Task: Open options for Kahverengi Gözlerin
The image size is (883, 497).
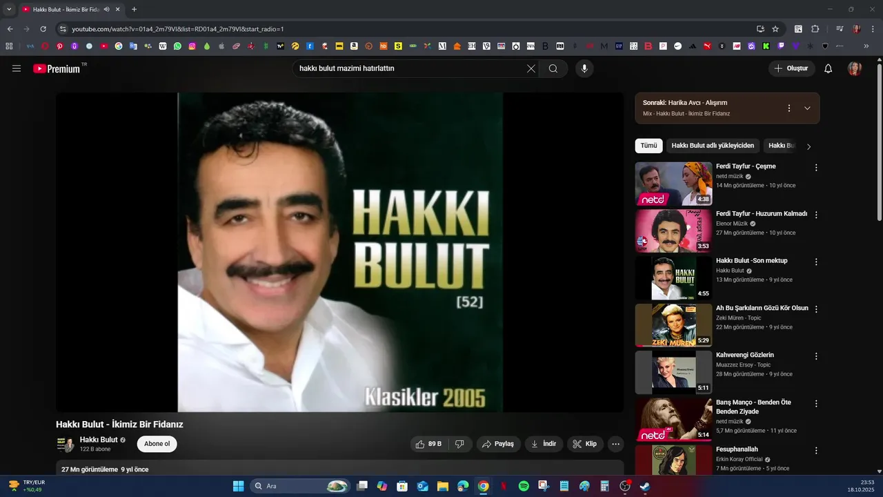Action: click(x=816, y=356)
